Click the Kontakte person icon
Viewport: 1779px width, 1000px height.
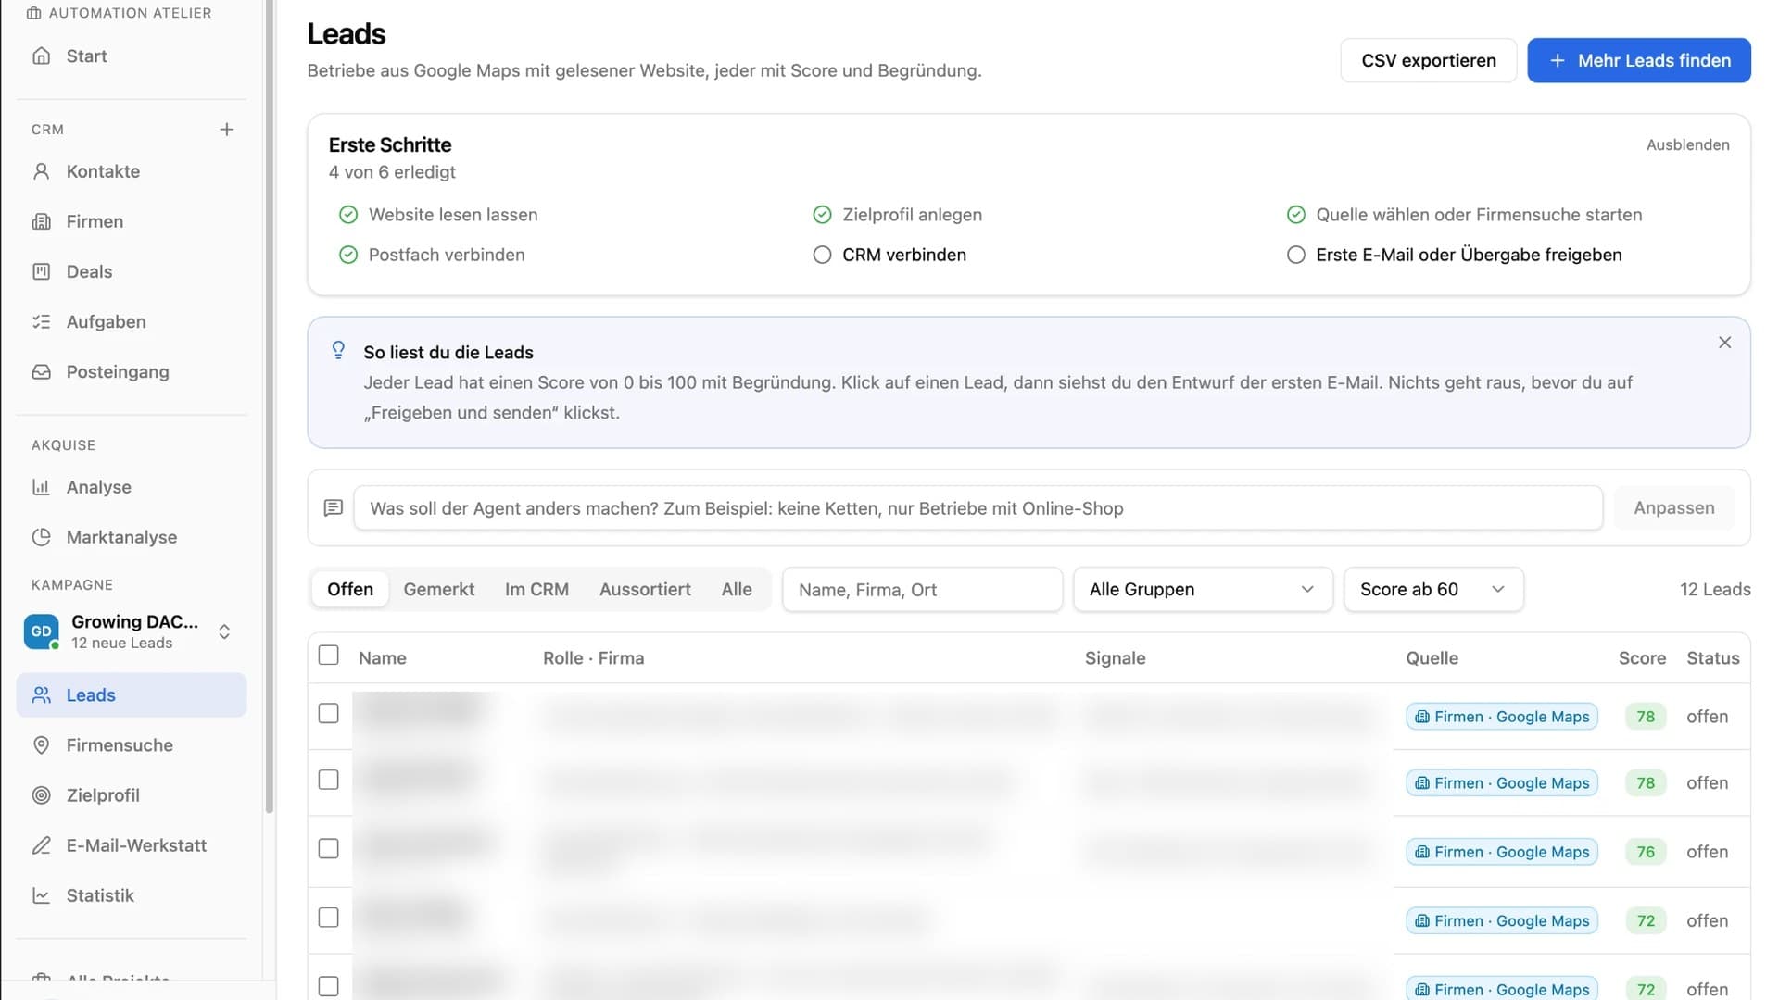click(41, 171)
